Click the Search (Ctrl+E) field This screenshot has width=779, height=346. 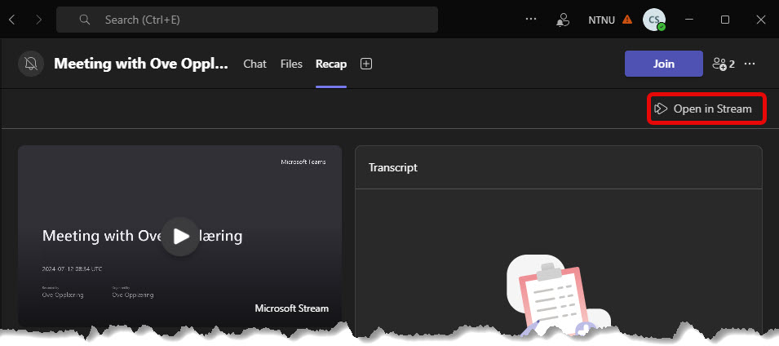point(247,20)
